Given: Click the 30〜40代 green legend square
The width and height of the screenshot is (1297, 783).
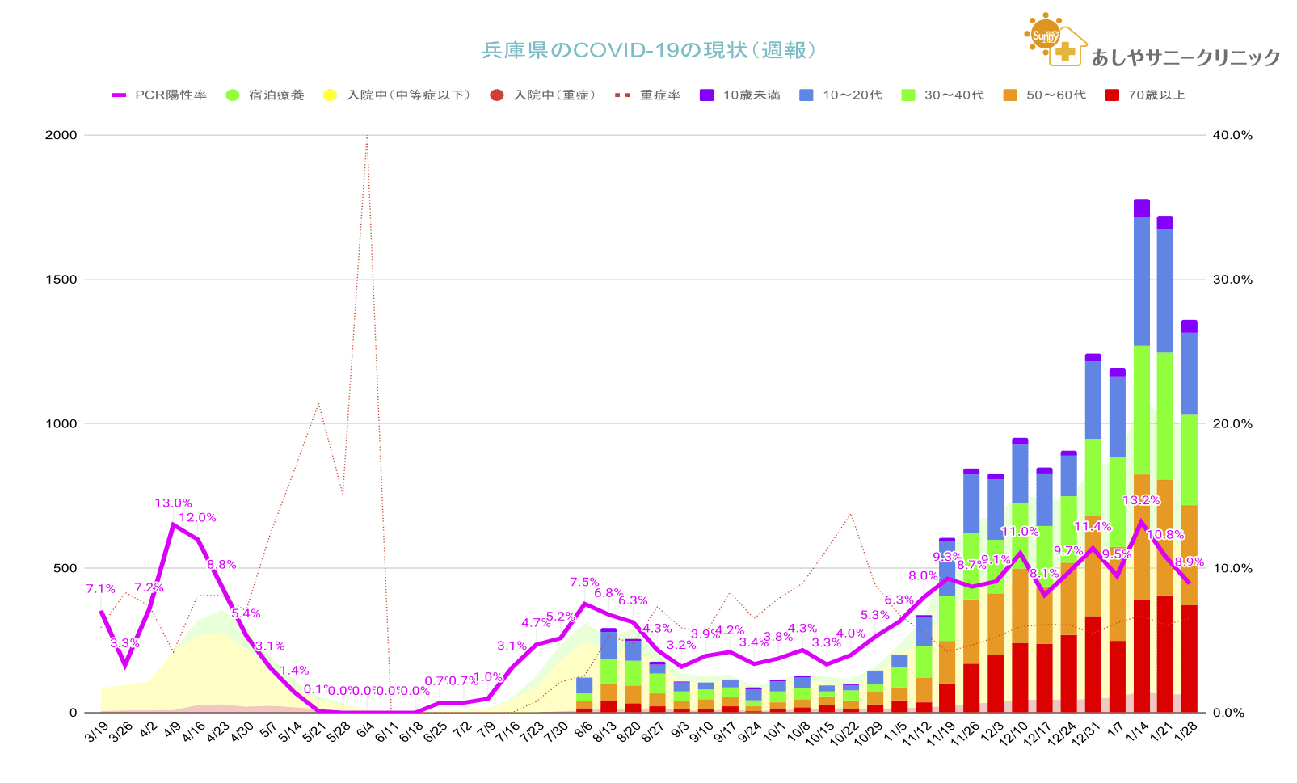Looking at the screenshot, I should (907, 95).
